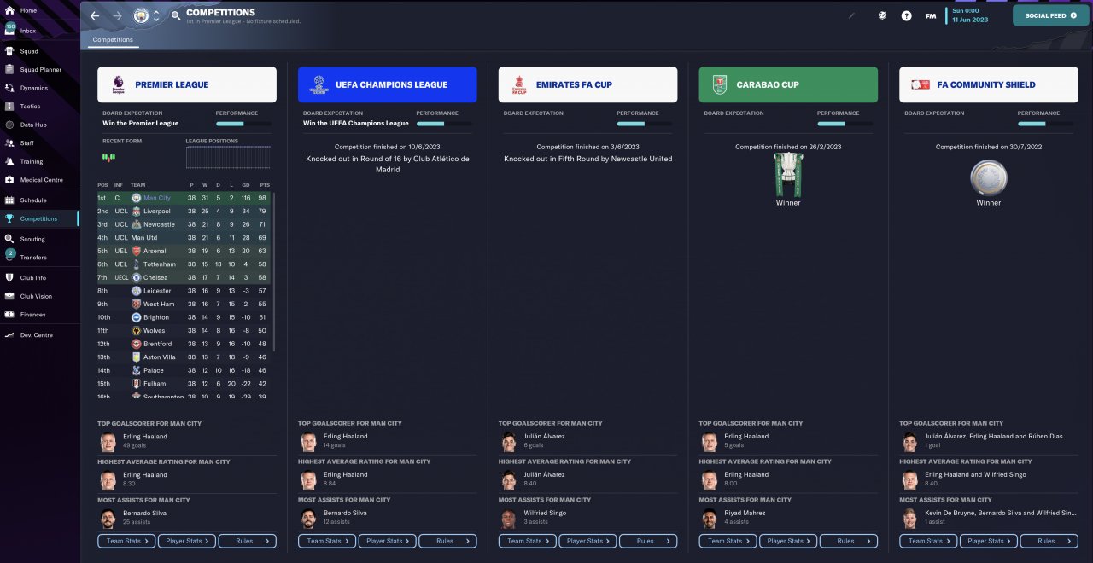1093x563 pixels.
Task: Select Competitions in the sidebar
Action: pyautogui.click(x=39, y=218)
